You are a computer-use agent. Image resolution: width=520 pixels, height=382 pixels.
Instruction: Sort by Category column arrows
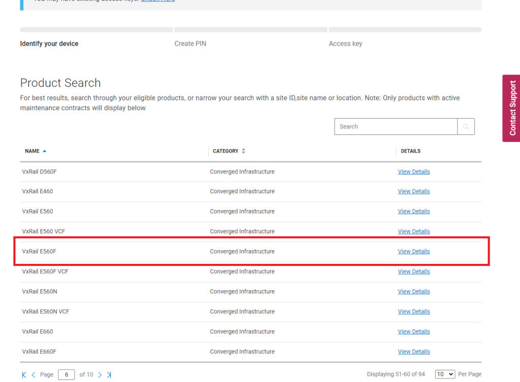tap(243, 151)
